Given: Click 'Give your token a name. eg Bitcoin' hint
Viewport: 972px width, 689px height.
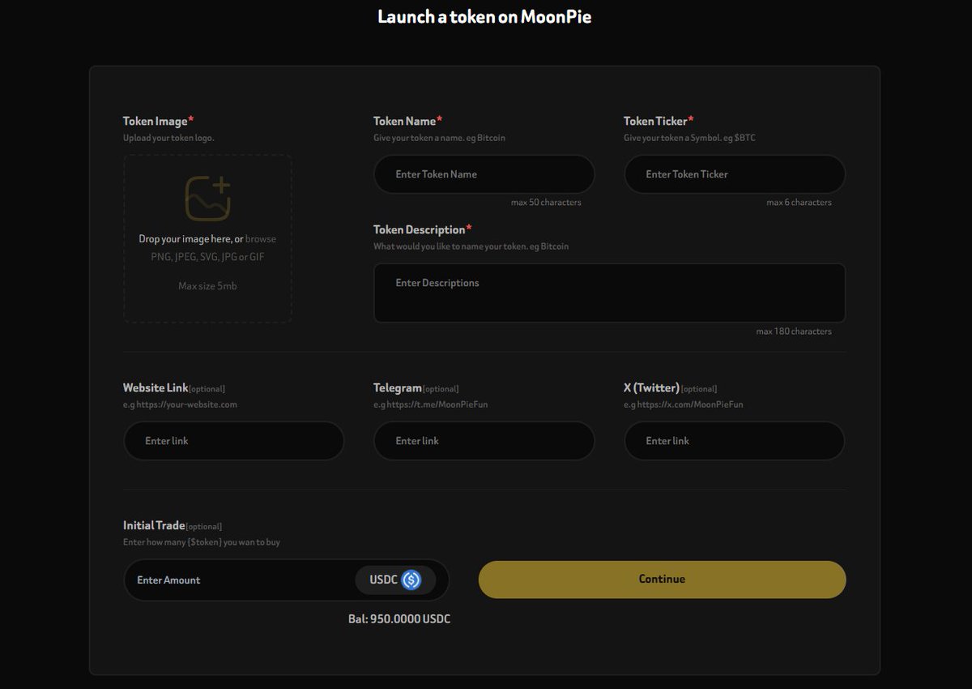Looking at the screenshot, I should tap(439, 138).
